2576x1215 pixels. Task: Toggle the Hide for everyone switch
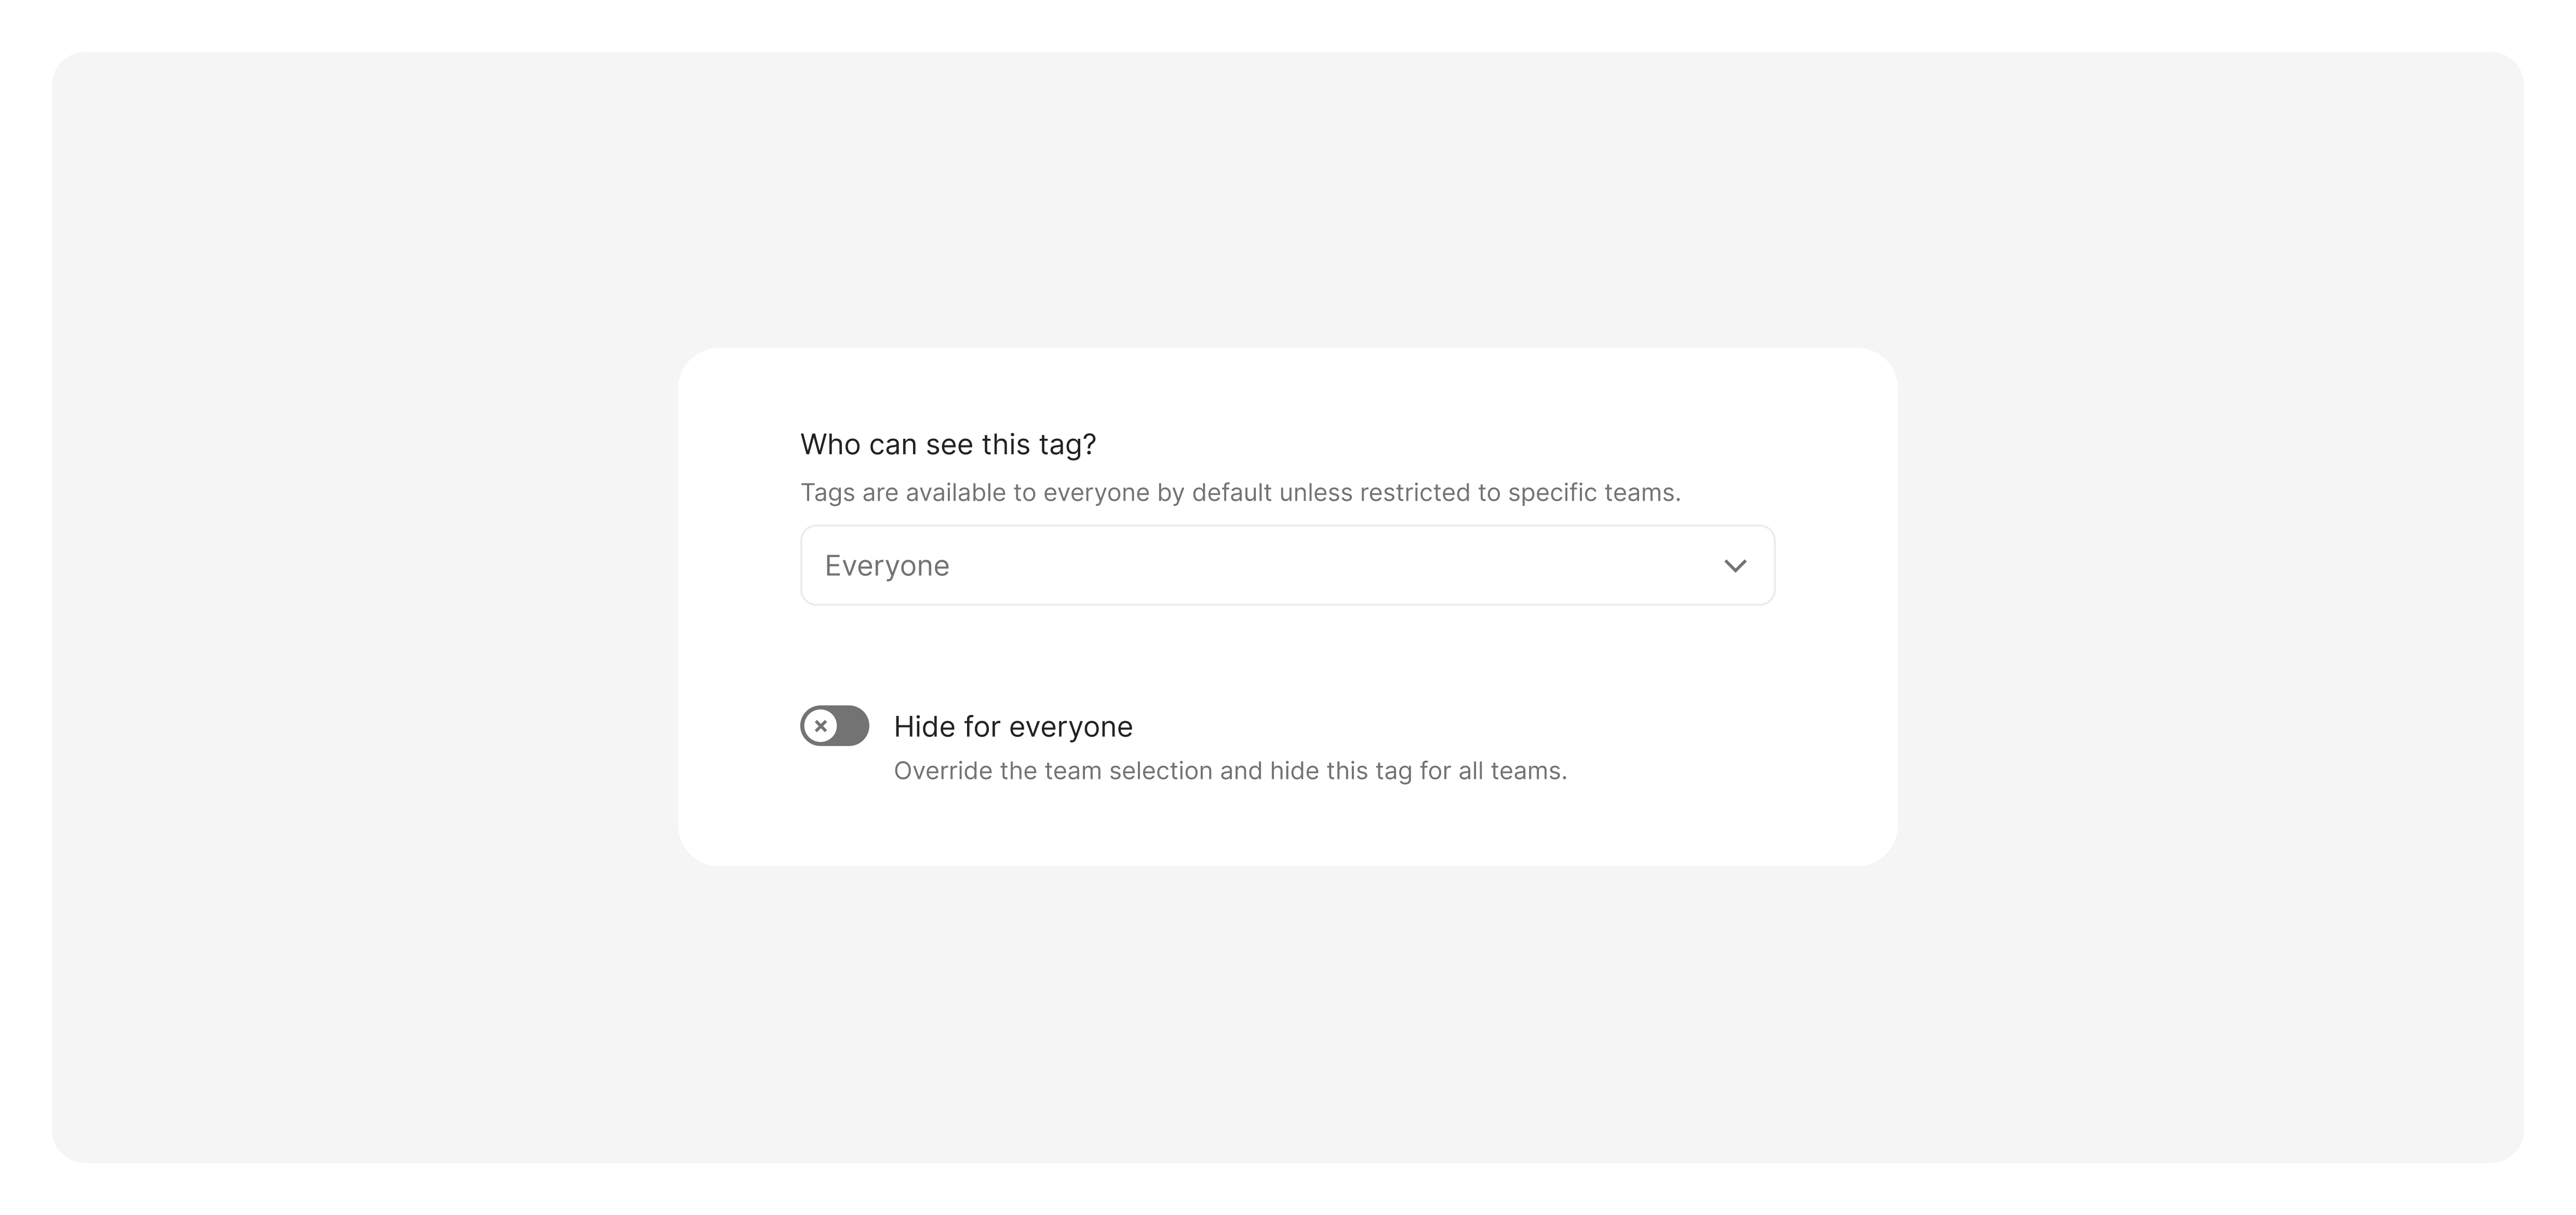[x=834, y=726]
